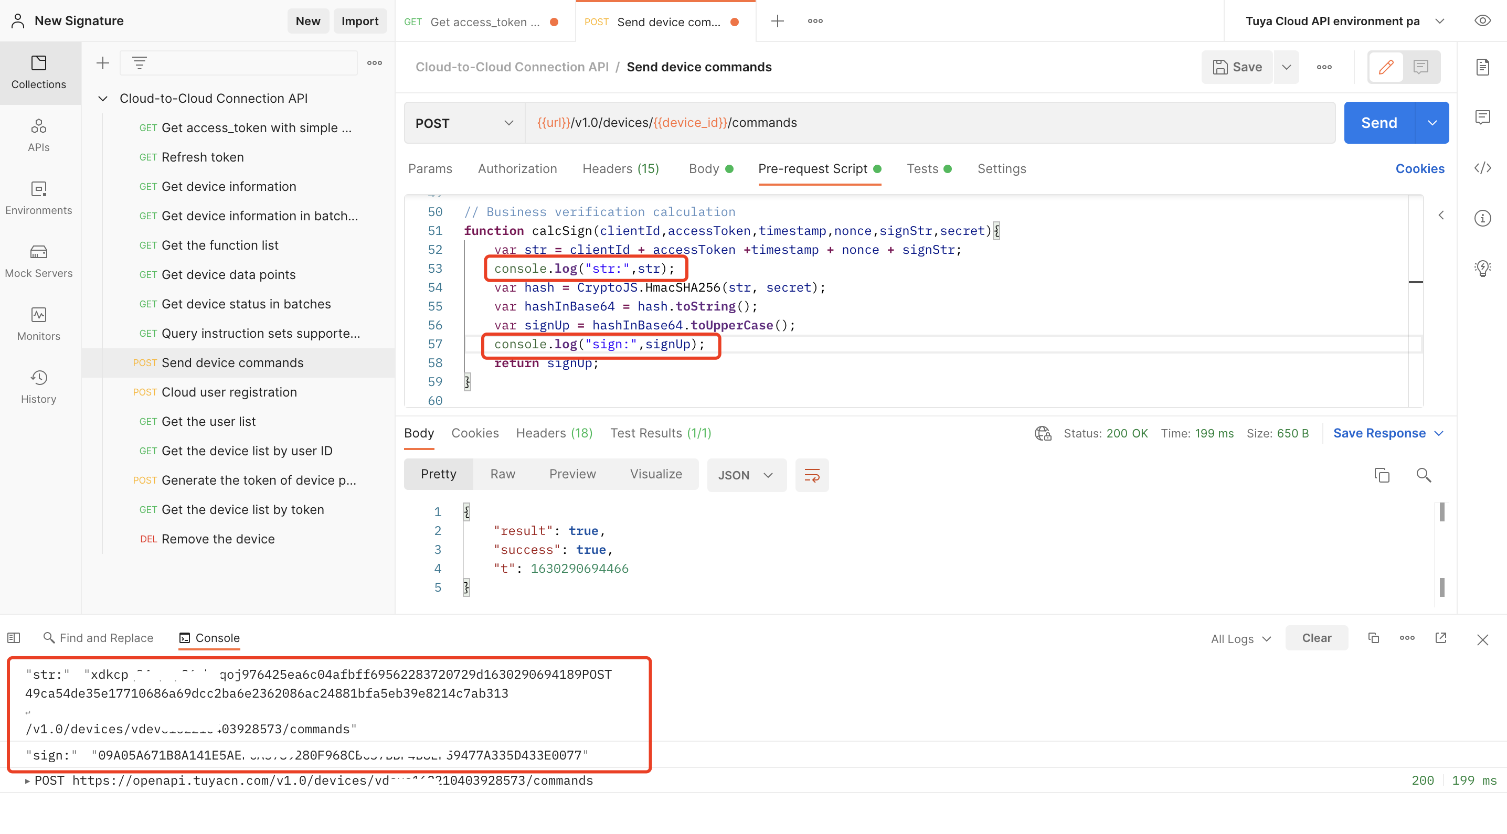Screen dimensions: 1507x834
Task: Collapse the Cloud-to-Cloud Connection API collection
Action: tap(103, 99)
